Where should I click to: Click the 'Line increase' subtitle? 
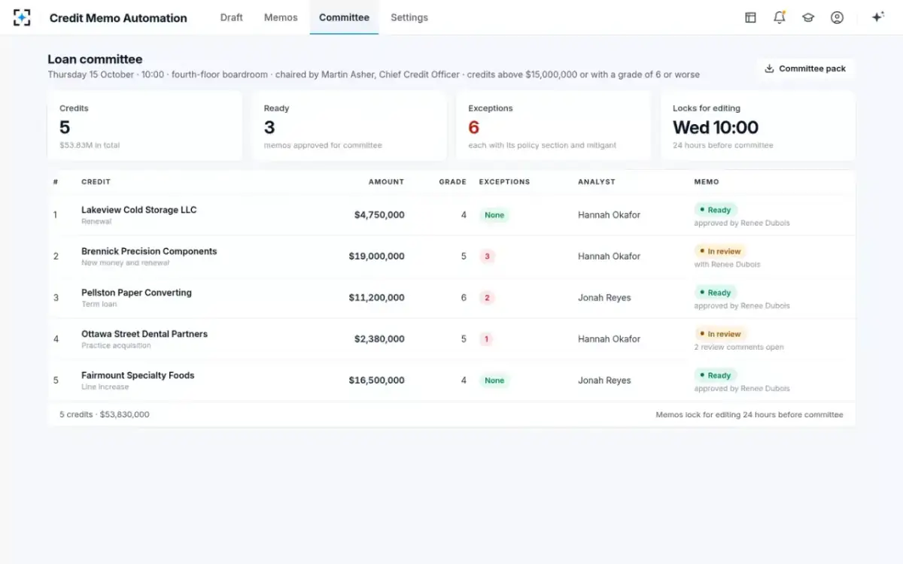point(105,387)
